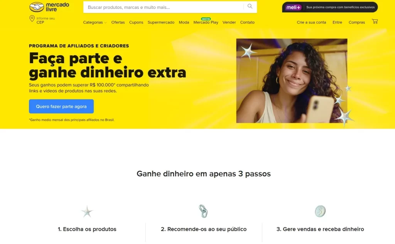Click the dollar coin step icon
395x244 pixels.
(320, 211)
